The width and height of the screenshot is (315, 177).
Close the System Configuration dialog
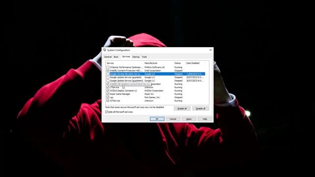pos(211,50)
